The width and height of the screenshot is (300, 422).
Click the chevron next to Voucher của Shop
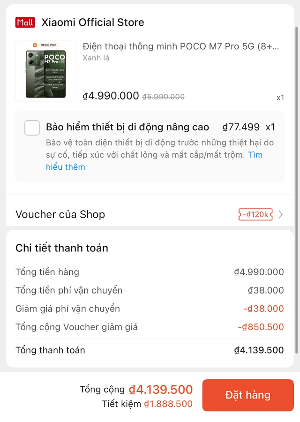[x=281, y=214]
